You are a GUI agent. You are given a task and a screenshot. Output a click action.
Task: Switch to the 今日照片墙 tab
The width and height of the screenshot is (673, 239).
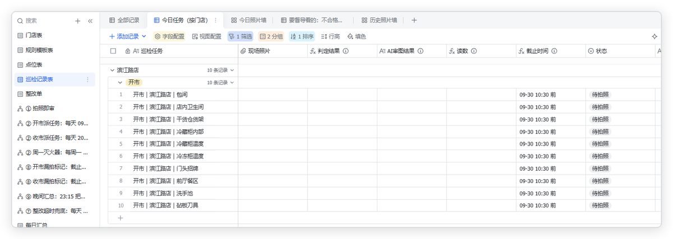(x=248, y=20)
